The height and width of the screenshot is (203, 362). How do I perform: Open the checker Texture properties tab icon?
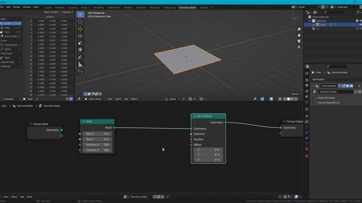click(307, 156)
